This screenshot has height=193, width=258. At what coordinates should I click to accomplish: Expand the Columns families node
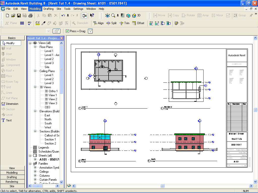[x=35, y=175]
